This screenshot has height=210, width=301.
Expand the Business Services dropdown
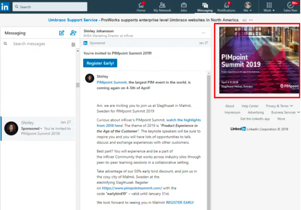point(285,112)
